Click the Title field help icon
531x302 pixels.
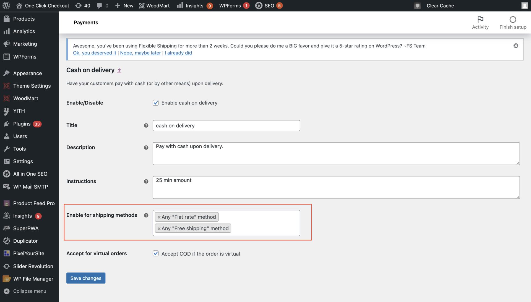(x=146, y=125)
